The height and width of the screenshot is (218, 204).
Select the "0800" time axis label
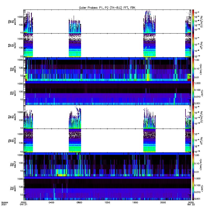click(79, 202)
